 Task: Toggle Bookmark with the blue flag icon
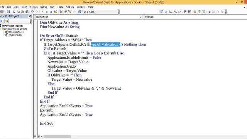[x=209, y=12]
